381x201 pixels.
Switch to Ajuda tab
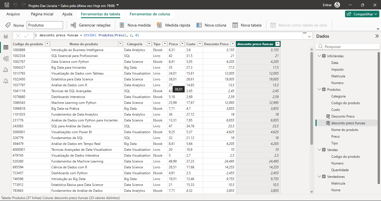[67, 14]
